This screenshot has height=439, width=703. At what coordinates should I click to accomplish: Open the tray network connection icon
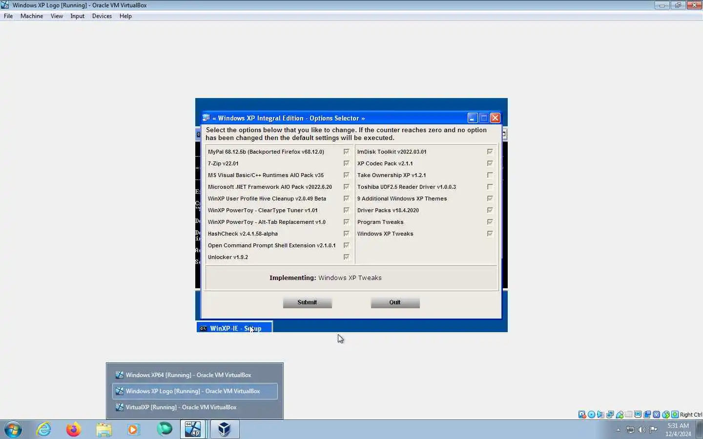coord(630,430)
